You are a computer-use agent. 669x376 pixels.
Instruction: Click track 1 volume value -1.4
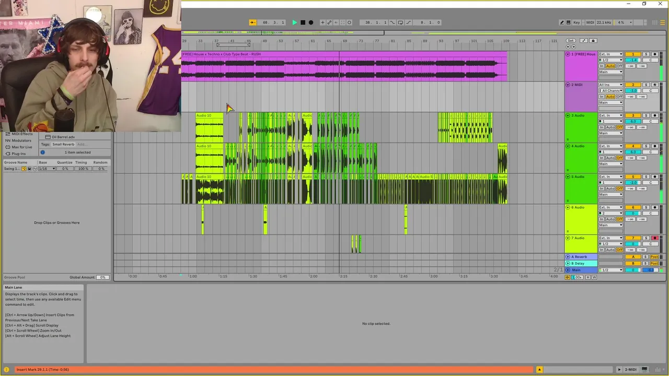633,60
